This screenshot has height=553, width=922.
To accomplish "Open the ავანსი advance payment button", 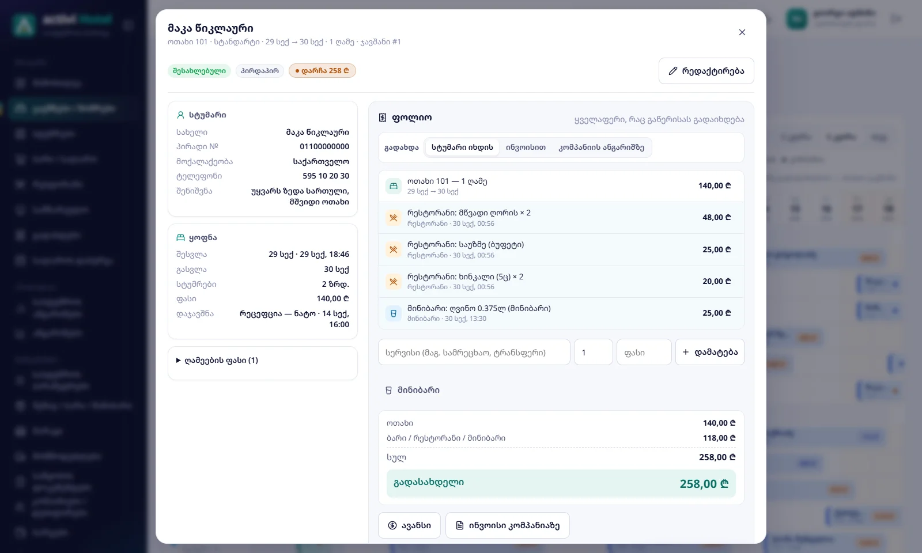I will [x=409, y=525].
